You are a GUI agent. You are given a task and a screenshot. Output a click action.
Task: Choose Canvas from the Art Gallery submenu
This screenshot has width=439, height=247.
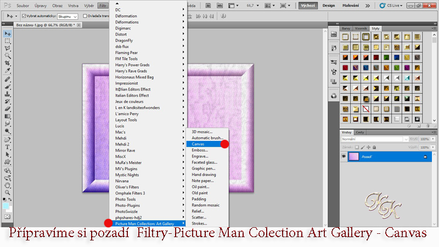click(x=207, y=144)
